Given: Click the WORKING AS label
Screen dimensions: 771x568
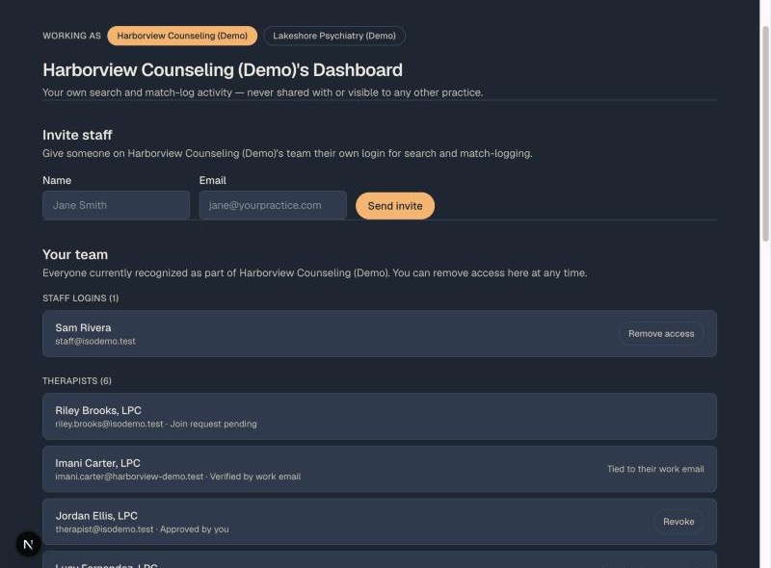Looking at the screenshot, I should (71, 36).
